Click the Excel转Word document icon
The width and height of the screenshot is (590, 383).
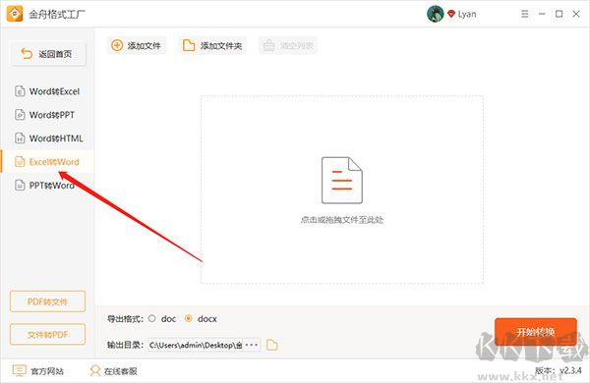20,162
